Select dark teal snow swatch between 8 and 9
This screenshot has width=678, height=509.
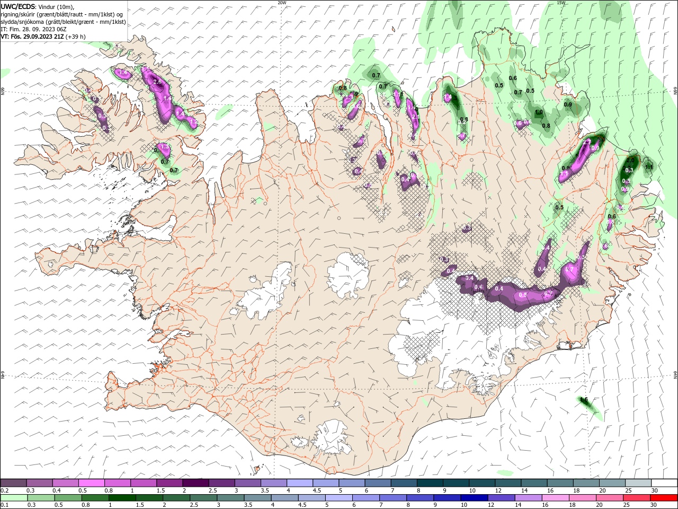(x=429, y=482)
